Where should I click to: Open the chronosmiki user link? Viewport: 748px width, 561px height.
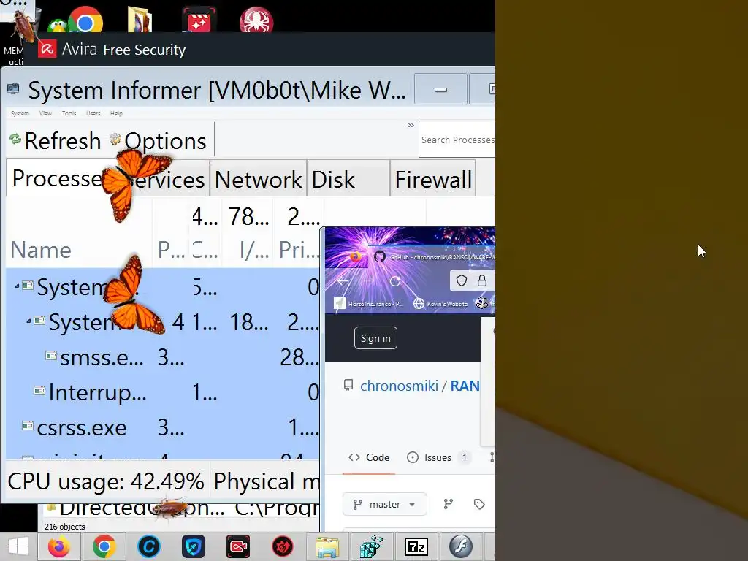point(399,386)
